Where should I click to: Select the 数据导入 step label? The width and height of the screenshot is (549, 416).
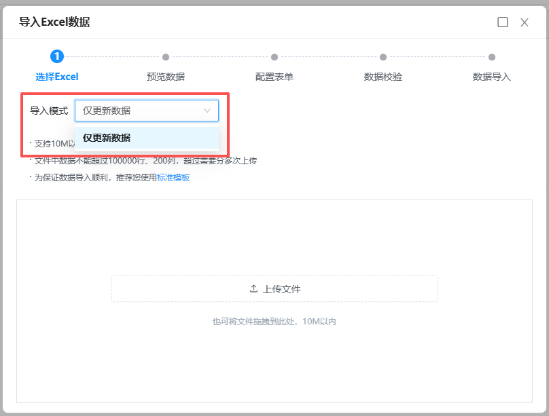click(492, 77)
